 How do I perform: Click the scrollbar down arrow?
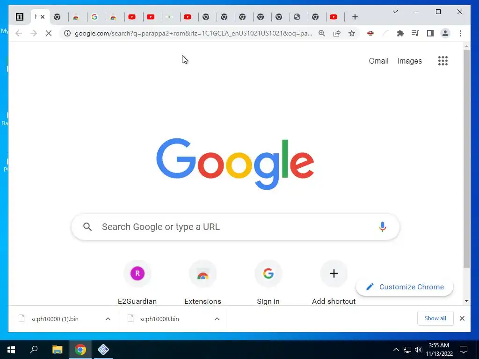tap(466, 301)
